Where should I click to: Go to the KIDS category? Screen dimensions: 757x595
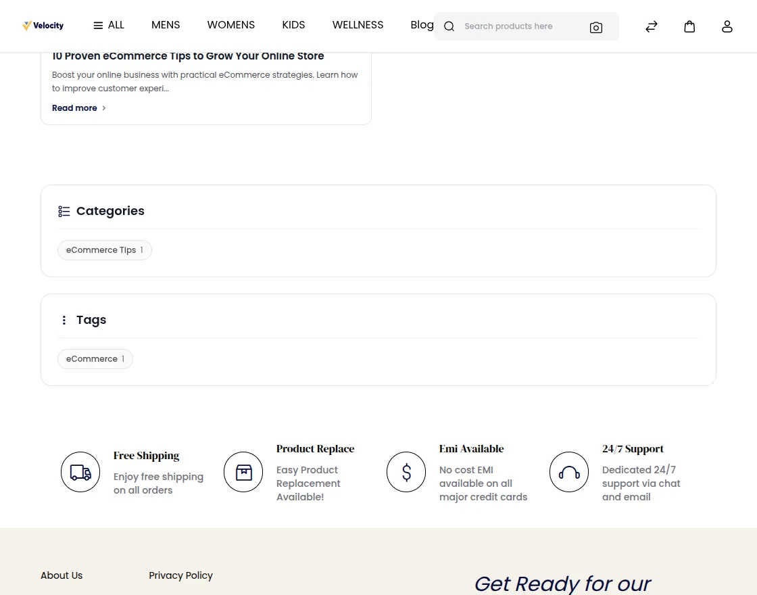click(x=293, y=25)
